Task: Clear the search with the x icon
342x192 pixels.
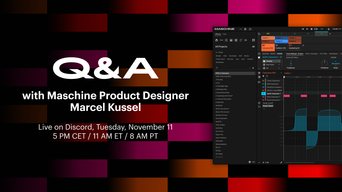Action: 250,68
